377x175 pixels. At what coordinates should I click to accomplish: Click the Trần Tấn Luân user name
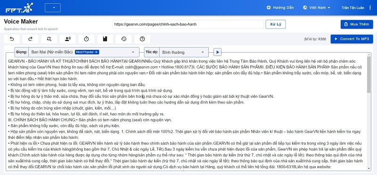(353, 8)
